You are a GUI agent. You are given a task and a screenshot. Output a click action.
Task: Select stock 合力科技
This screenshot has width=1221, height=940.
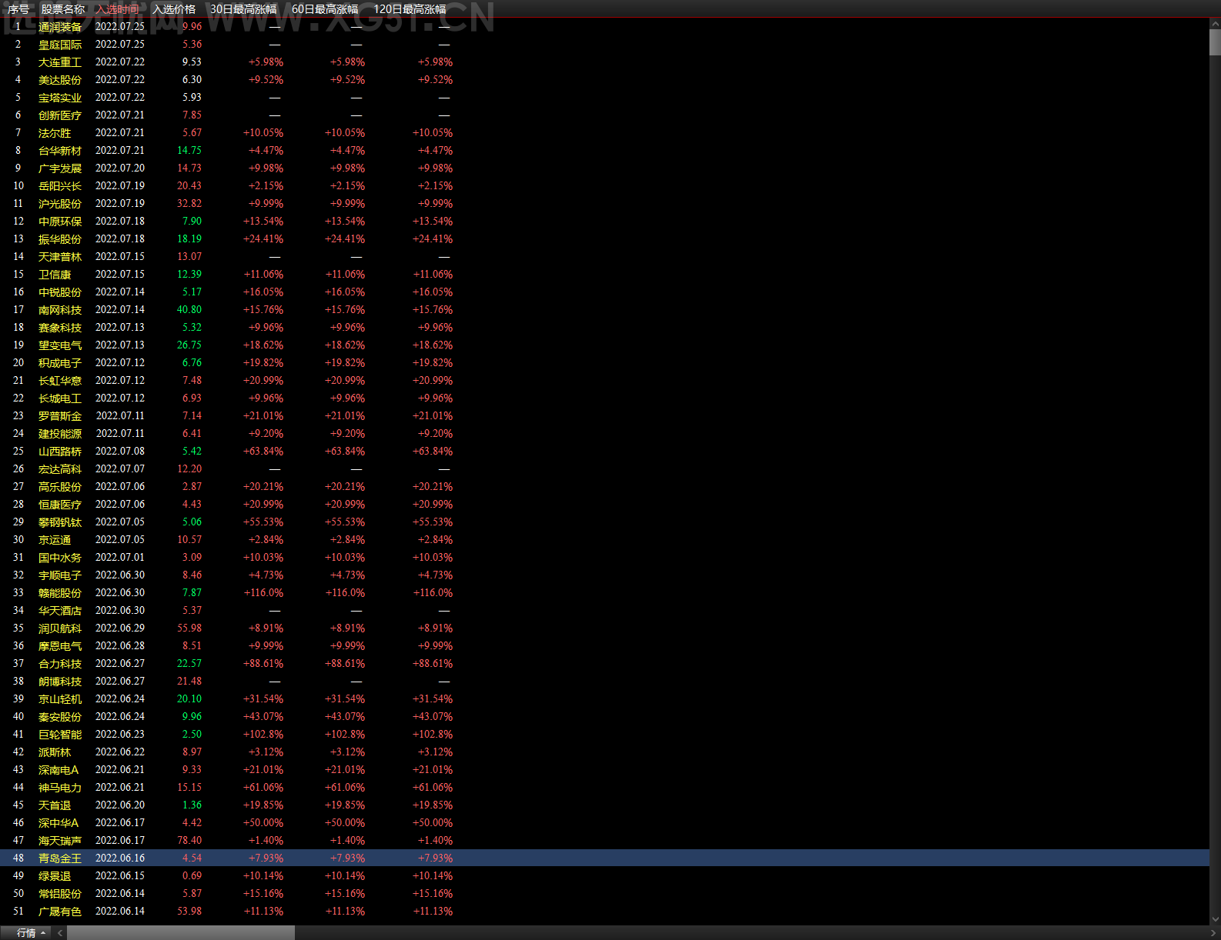tap(60, 664)
